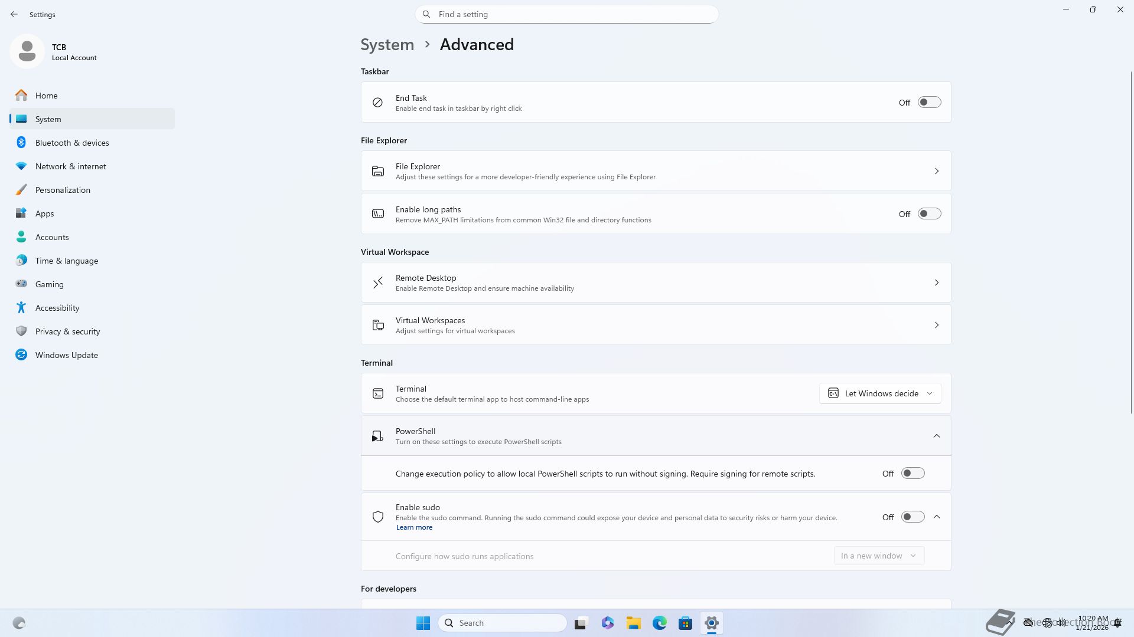Screen dimensions: 1134x637
Task: Collapse the PowerShell section chevron
Action: 936,436
